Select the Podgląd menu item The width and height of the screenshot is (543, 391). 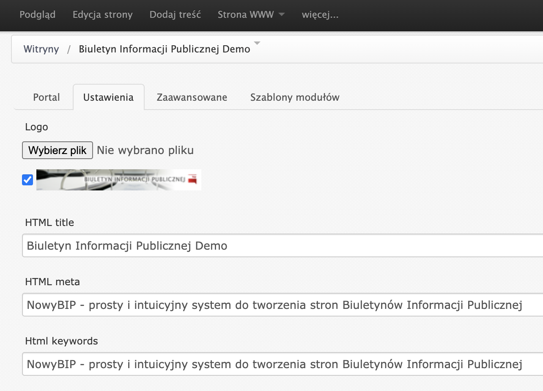click(x=37, y=14)
